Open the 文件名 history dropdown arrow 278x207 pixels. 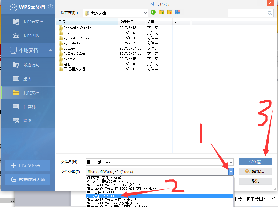coord(231,162)
